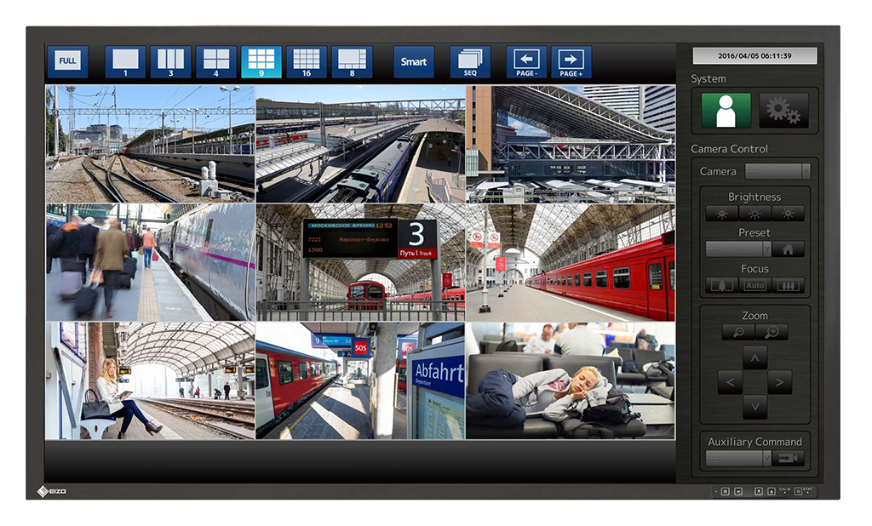Toggle FULL screen display mode
The image size is (872, 526).
(67, 61)
